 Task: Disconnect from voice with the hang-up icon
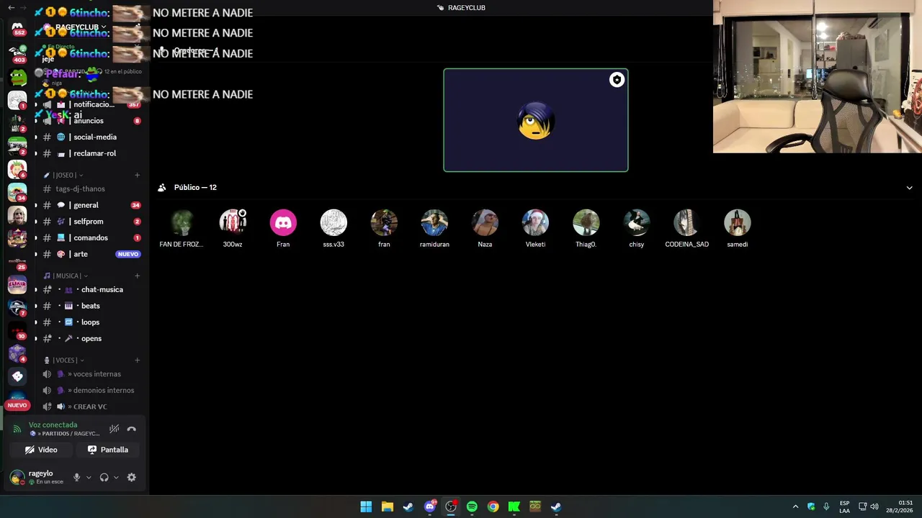131,429
